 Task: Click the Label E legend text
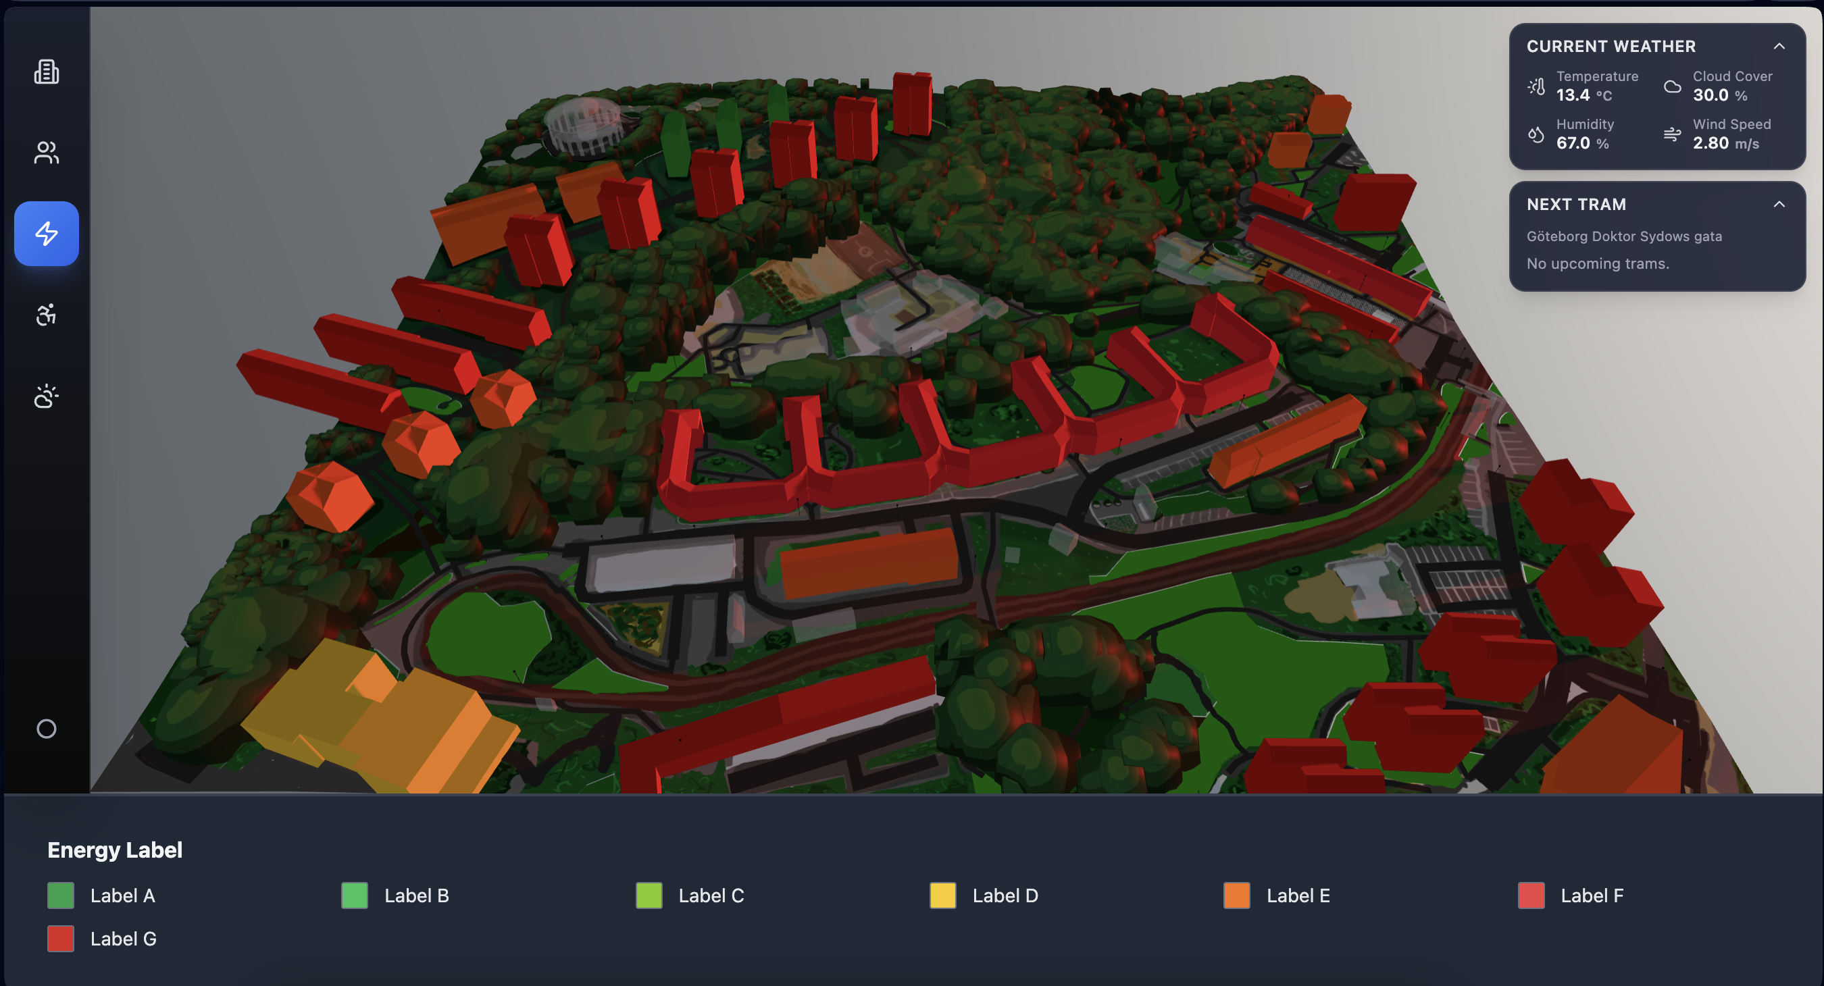point(1298,896)
